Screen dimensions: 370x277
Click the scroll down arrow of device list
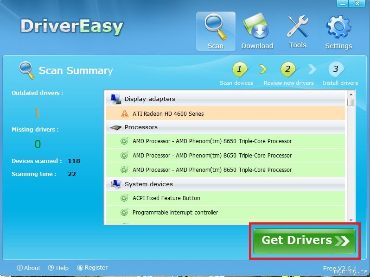(x=351, y=220)
